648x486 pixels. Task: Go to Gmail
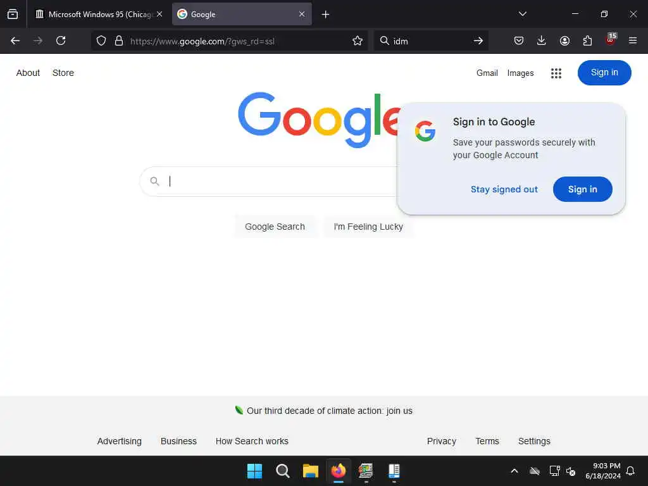487,73
